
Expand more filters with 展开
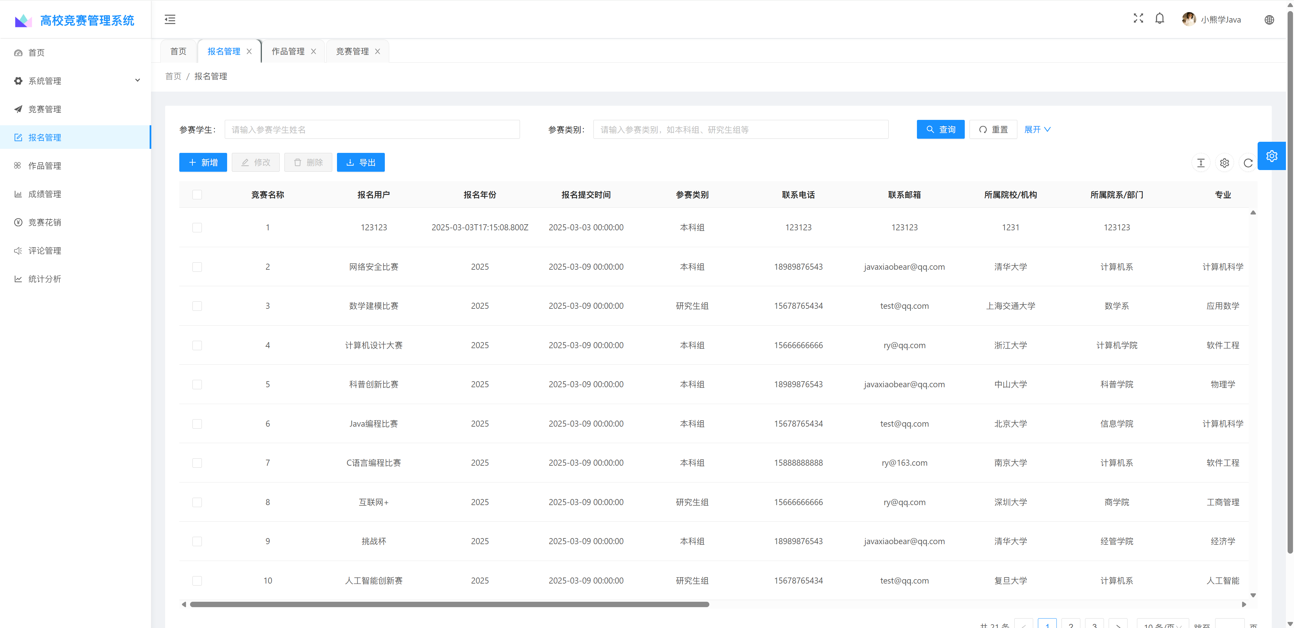(x=1037, y=130)
